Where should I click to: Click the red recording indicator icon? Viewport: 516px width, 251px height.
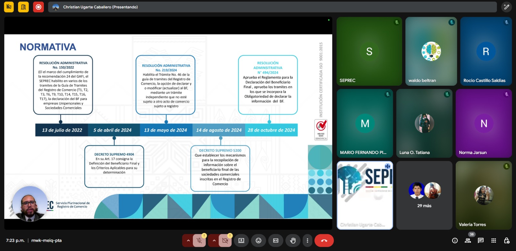click(x=38, y=7)
